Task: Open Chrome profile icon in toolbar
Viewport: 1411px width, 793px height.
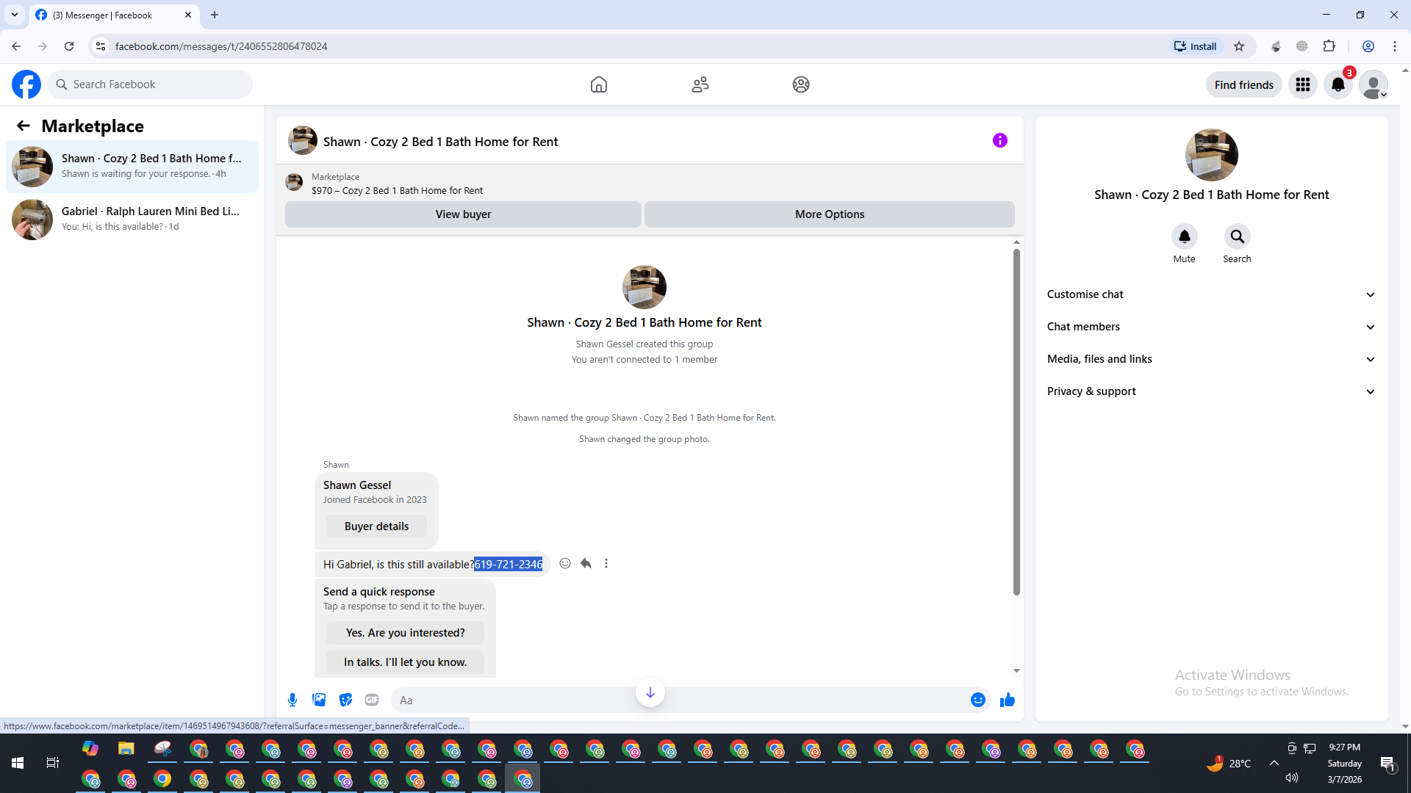Action: pos(1368,46)
